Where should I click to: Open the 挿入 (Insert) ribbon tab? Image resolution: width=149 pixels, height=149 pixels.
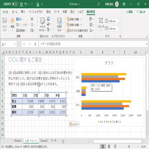point(23,12)
